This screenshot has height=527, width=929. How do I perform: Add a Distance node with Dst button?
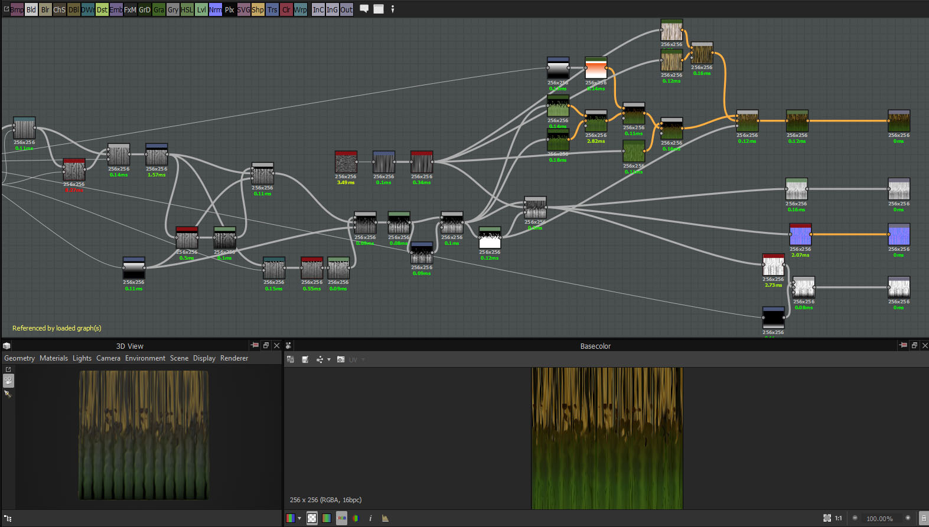point(102,9)
